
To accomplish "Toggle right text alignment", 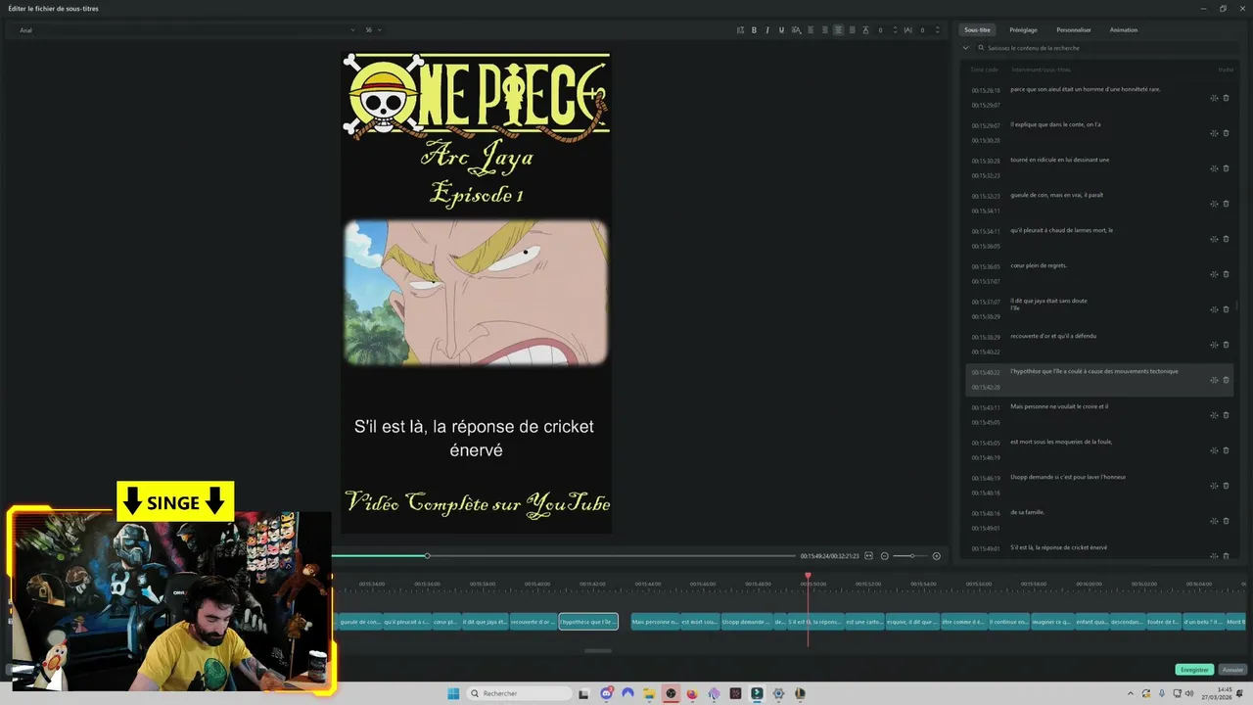I will tap(824, 30).
